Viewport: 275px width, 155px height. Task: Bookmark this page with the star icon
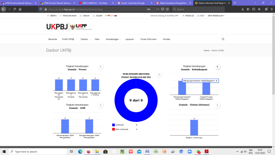click(x=168, y=9)
